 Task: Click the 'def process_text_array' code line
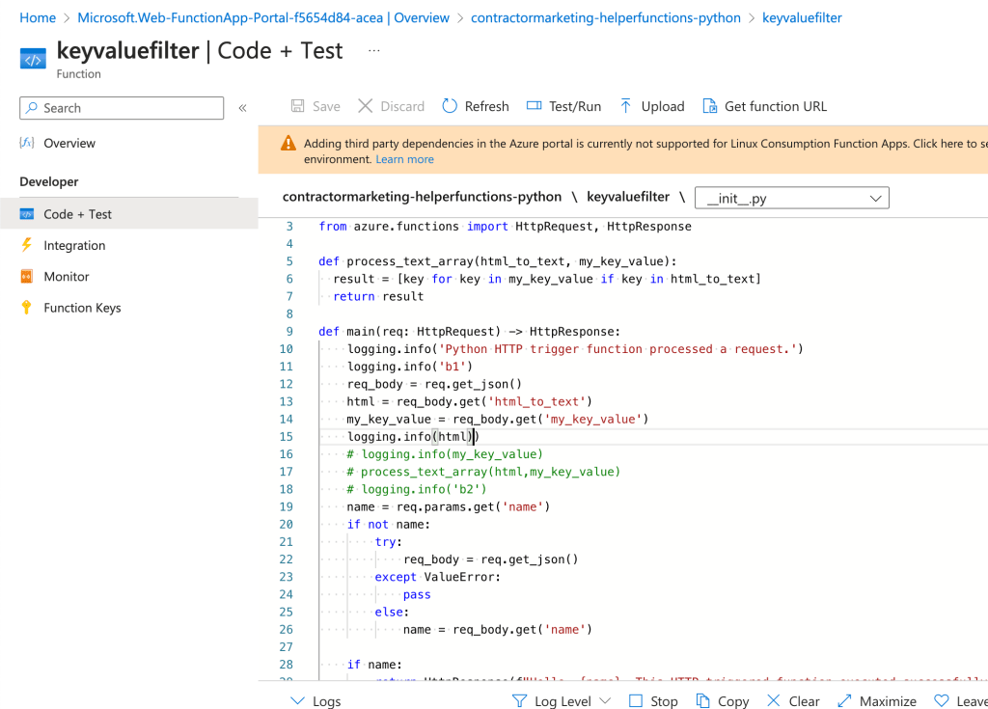click(x=497, y=260)
